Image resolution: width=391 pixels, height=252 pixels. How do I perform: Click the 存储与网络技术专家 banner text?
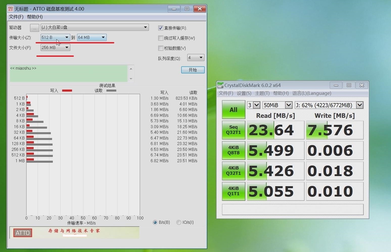click(x=74, y=231)
